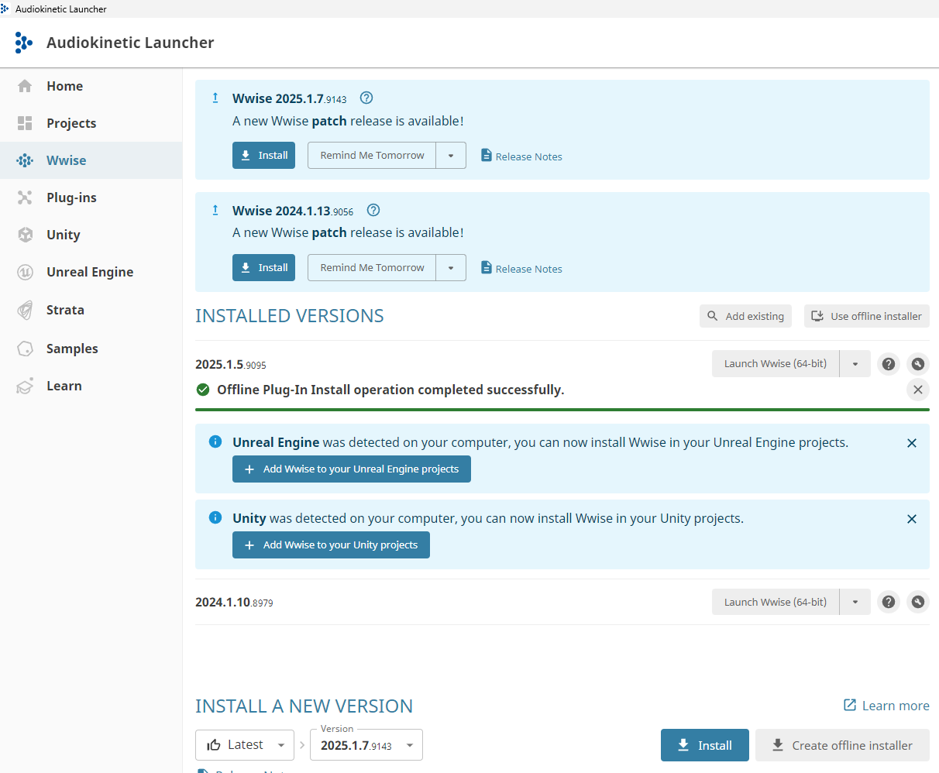The height and width of the screenshot is (773, 939).
Task: Launch Wwise 2024.1.10 (64-bit)
Action: (x=776, y=602)
